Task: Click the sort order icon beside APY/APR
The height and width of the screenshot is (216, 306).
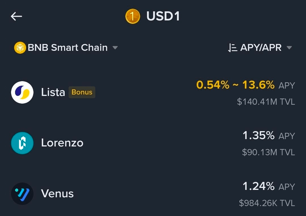Action: [233, 48]
